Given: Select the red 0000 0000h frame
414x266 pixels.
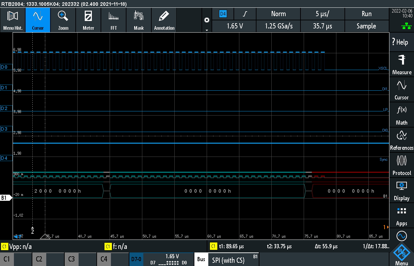Looking at the screenshot, I should 351,191.
